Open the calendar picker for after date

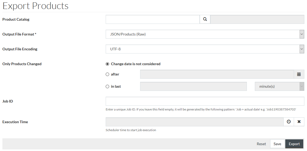299,74
